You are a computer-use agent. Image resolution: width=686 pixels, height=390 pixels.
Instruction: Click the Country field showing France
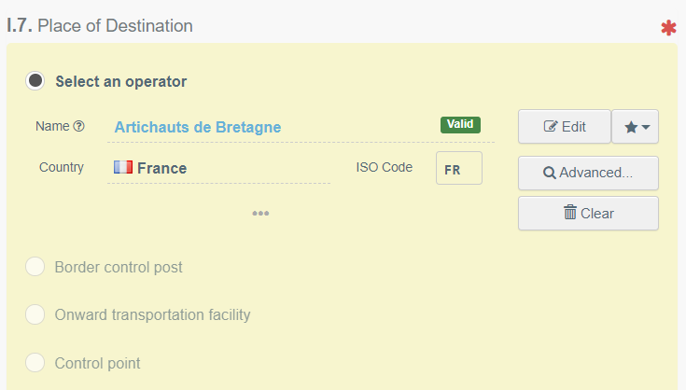(x=218, y=168)
